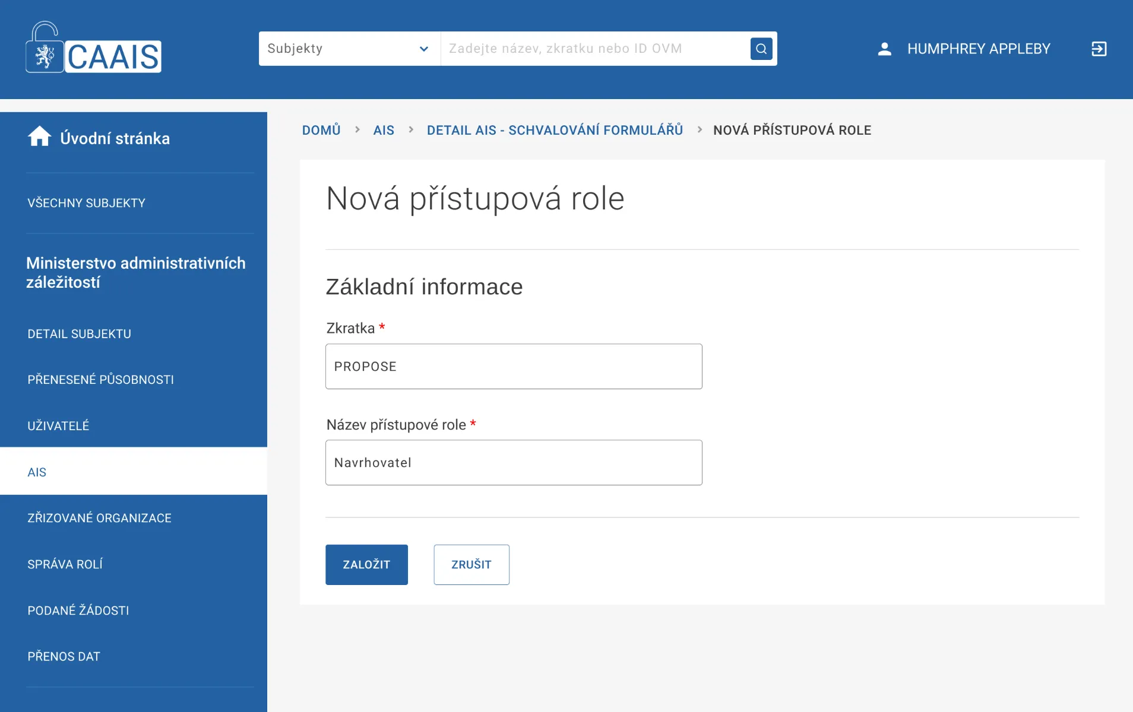Click the Humphrey Appleby username
This screenshot has height=712, width=1133.
(979, 49)
